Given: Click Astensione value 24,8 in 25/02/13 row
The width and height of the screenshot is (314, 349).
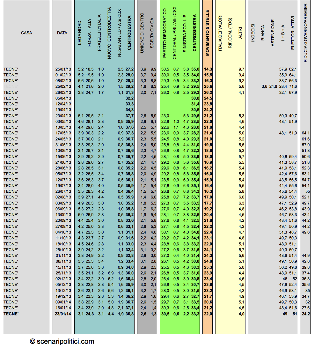Looking at the screenshot, I should [273, 86].
